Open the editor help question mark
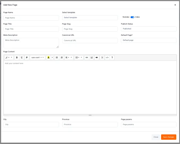This screenshot has width=180, height=144. pos(112,57)
